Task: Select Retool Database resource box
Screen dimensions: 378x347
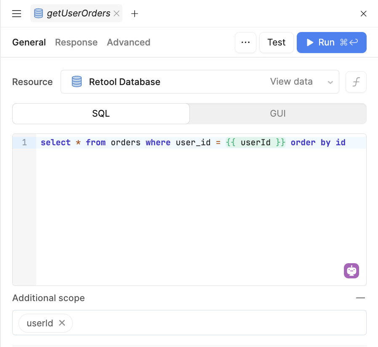Action: click(168, 82)
